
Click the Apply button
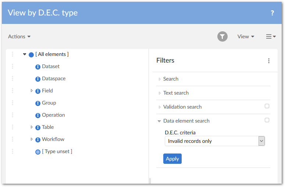172,159
